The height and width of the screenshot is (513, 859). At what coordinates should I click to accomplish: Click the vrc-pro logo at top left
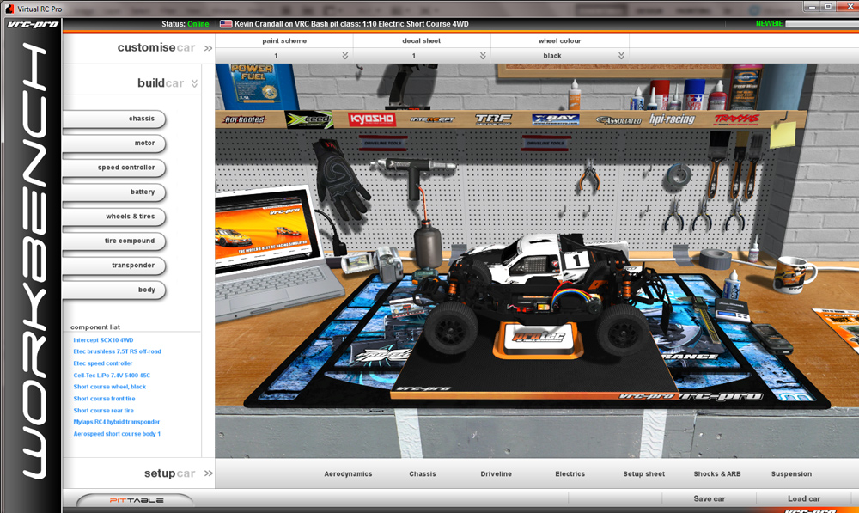pos(33,24)
